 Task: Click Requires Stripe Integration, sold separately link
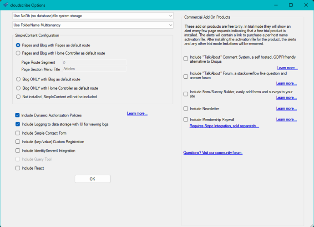pos(224,126)
